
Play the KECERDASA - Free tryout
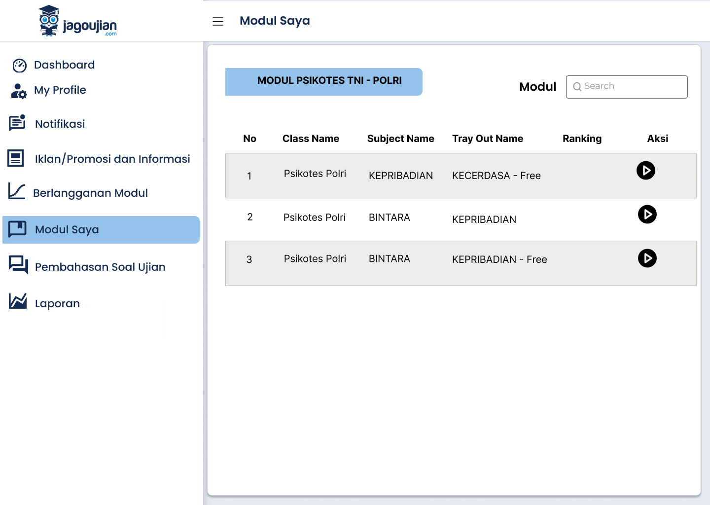pos(646,171)
